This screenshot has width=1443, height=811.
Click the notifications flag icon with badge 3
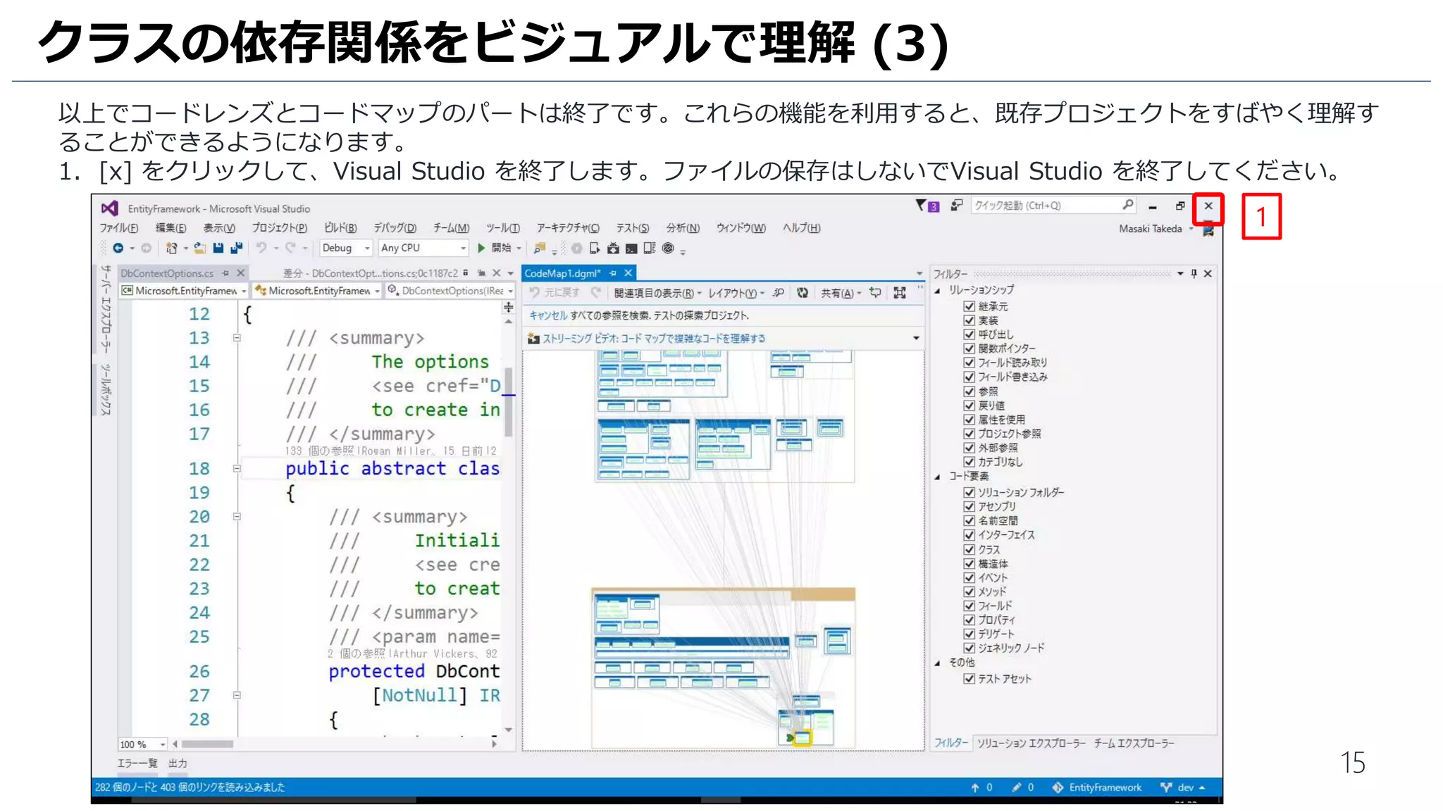927,206
